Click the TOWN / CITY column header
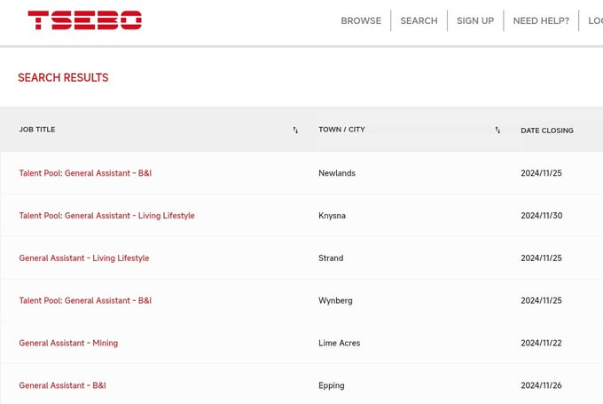Screen dimensions: 603x404 point(341,130)
